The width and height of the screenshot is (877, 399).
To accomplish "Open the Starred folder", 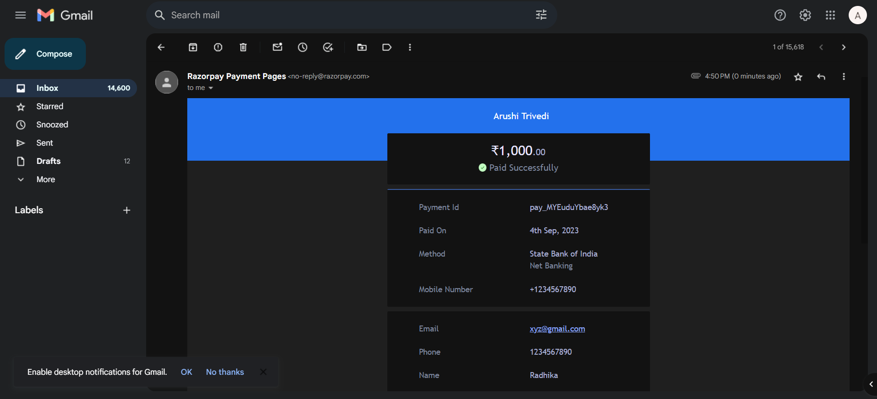I will (69, 106).
